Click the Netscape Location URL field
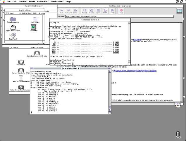This screenshot has width=186, height=141. 120,16
